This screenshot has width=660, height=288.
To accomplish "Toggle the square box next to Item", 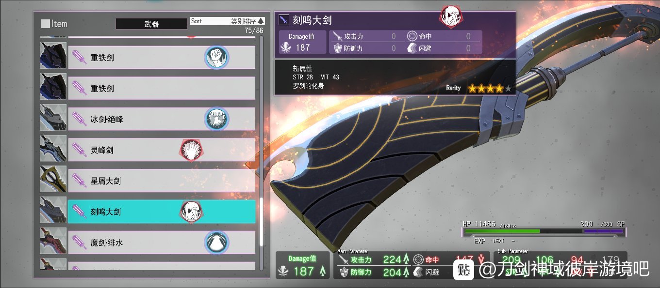I will pos(45,23).
